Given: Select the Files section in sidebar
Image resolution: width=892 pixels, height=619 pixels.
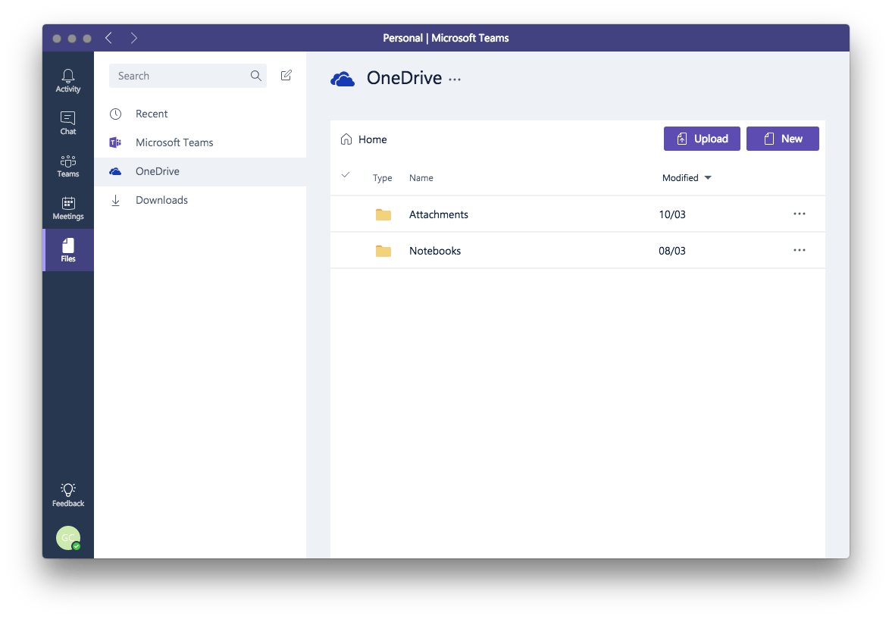Looking at the screenshot, I should (x=67, y=250).
